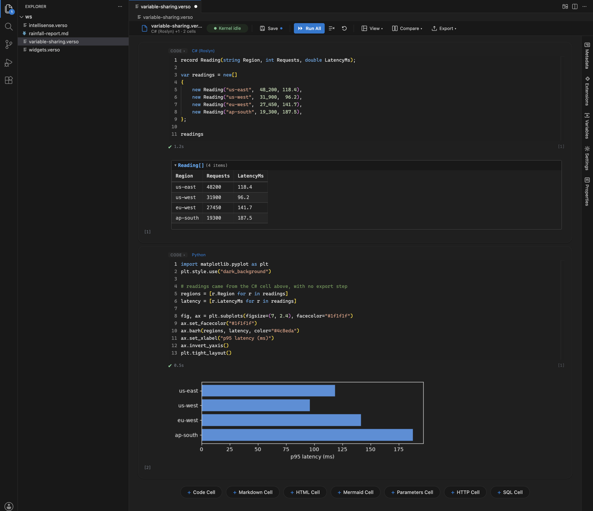This screenshot has height=511, width=593.
Task: Open the Source Control view
Action: pyautogui.click(x=9, y=44)
